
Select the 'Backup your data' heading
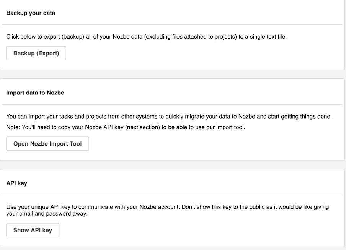(x=31, y=13)
